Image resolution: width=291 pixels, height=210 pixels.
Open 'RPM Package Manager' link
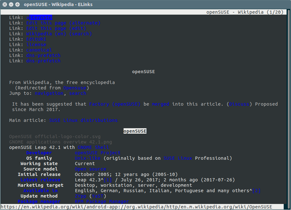tap(102, 201)
